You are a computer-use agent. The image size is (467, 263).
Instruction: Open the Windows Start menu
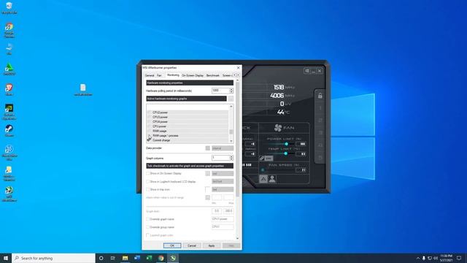pyautogui.click(x=6, y=258)
